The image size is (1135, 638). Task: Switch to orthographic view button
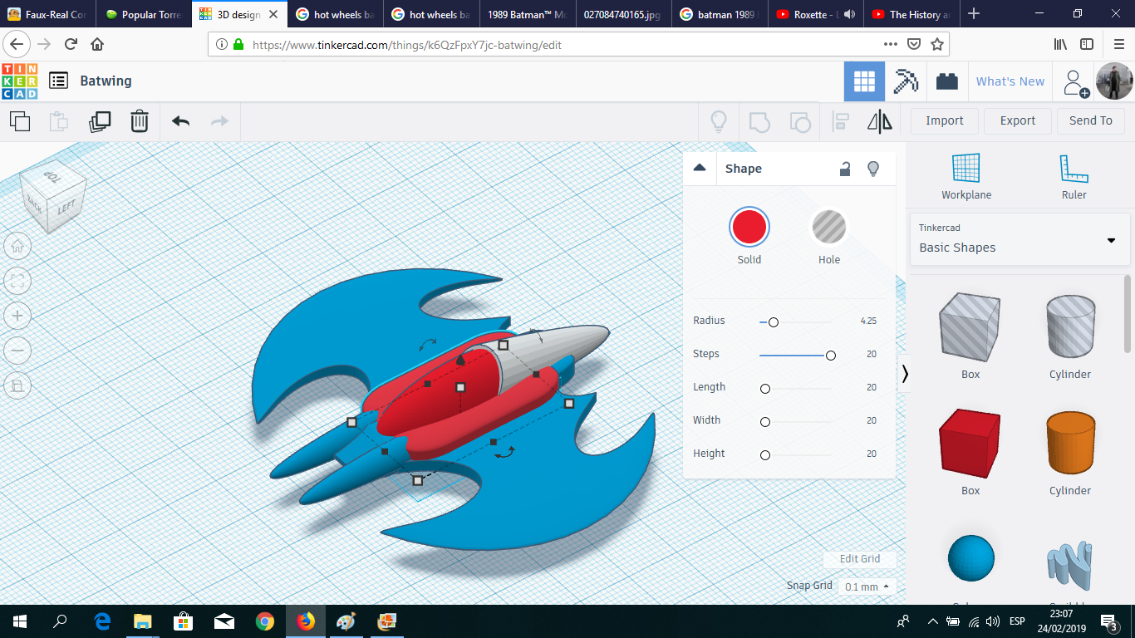(17, 385)
